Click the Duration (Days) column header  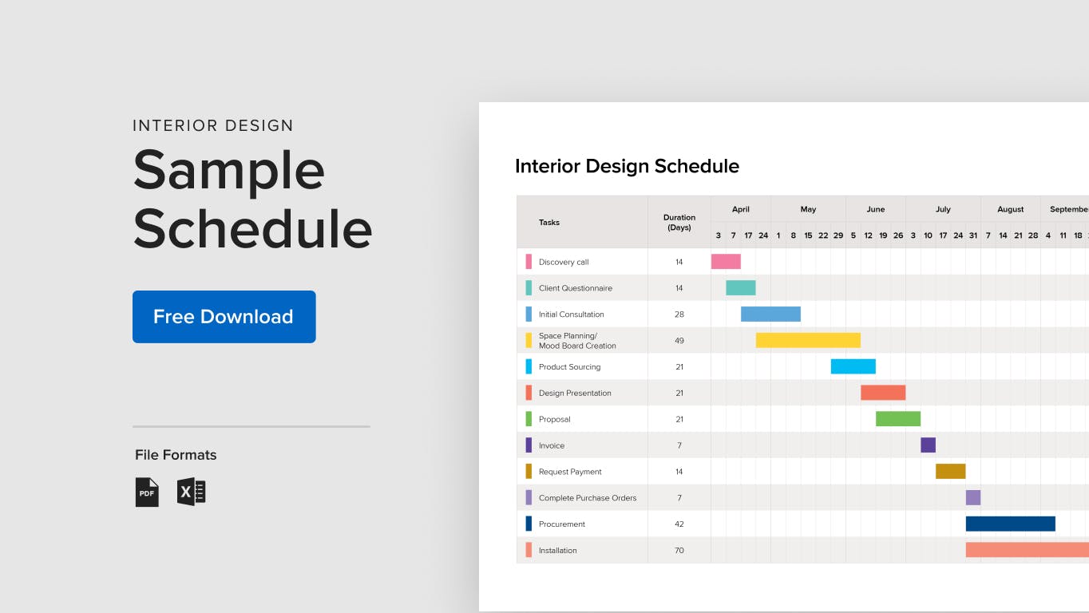tap(679, 222)
